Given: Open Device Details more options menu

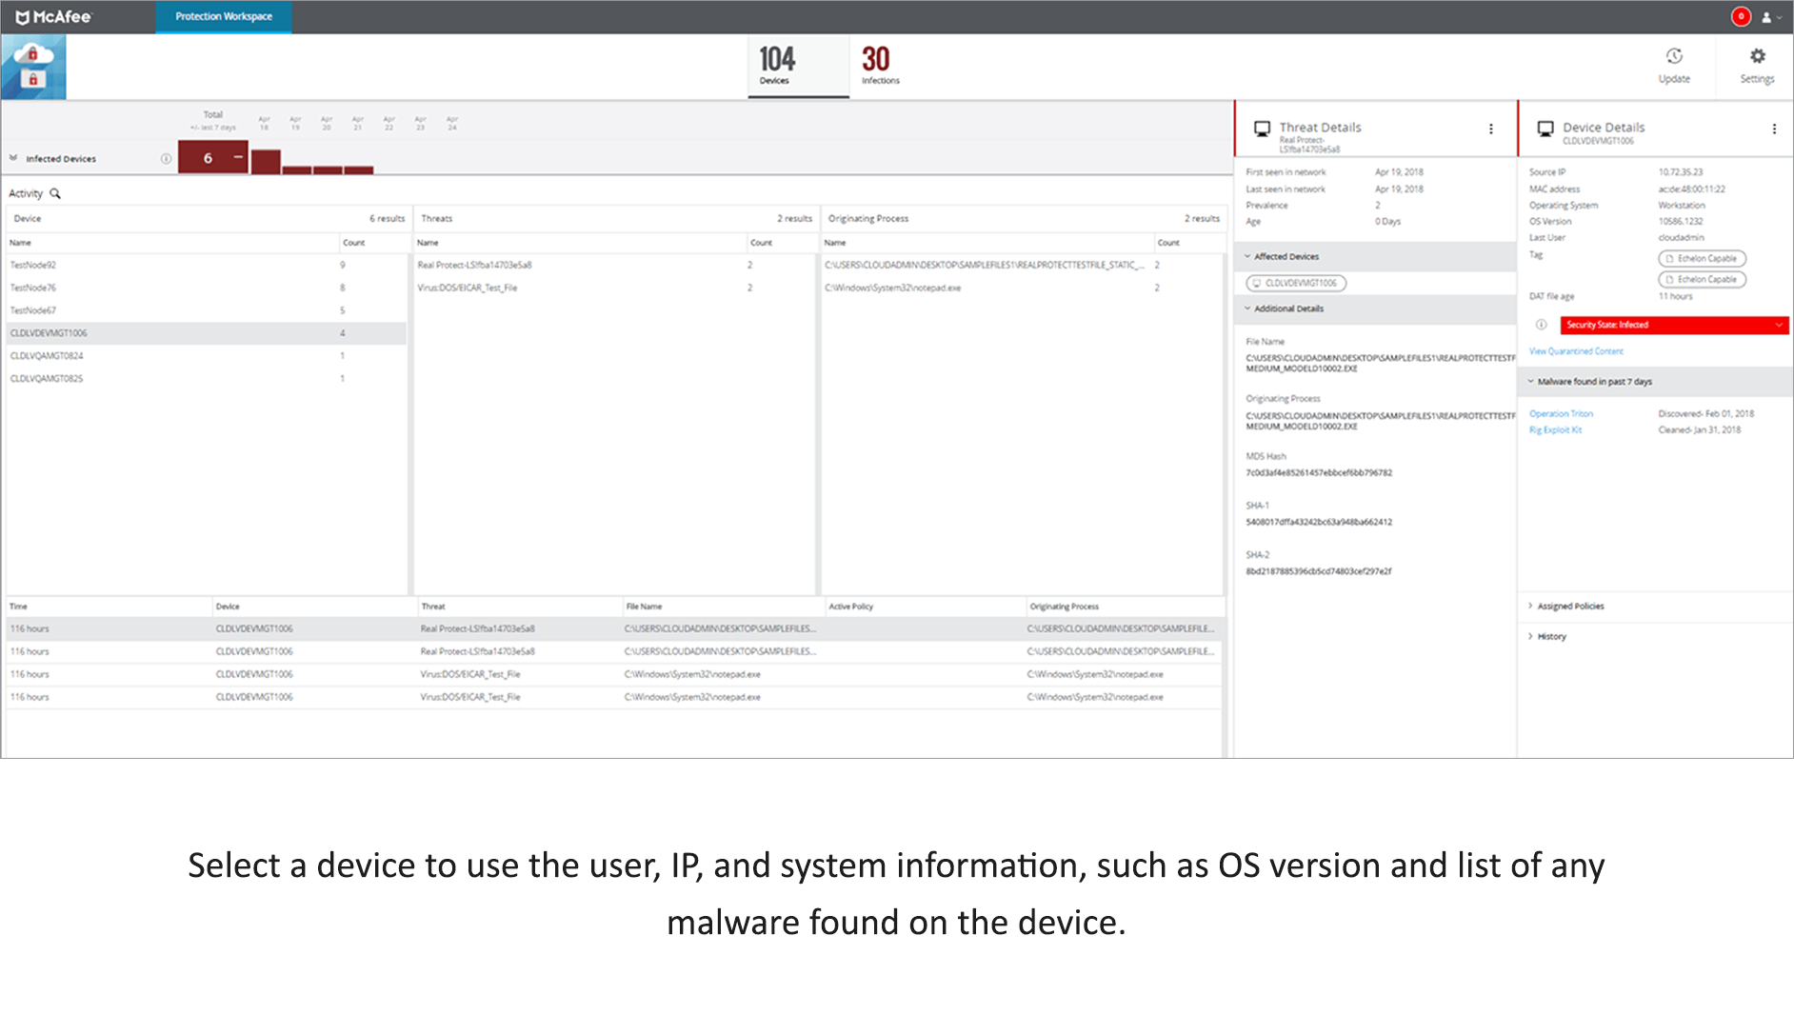Looking at the screenshot, I should (1774, 129).
